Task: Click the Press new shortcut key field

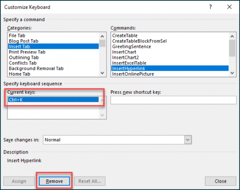Action: (x=174, y=100)
